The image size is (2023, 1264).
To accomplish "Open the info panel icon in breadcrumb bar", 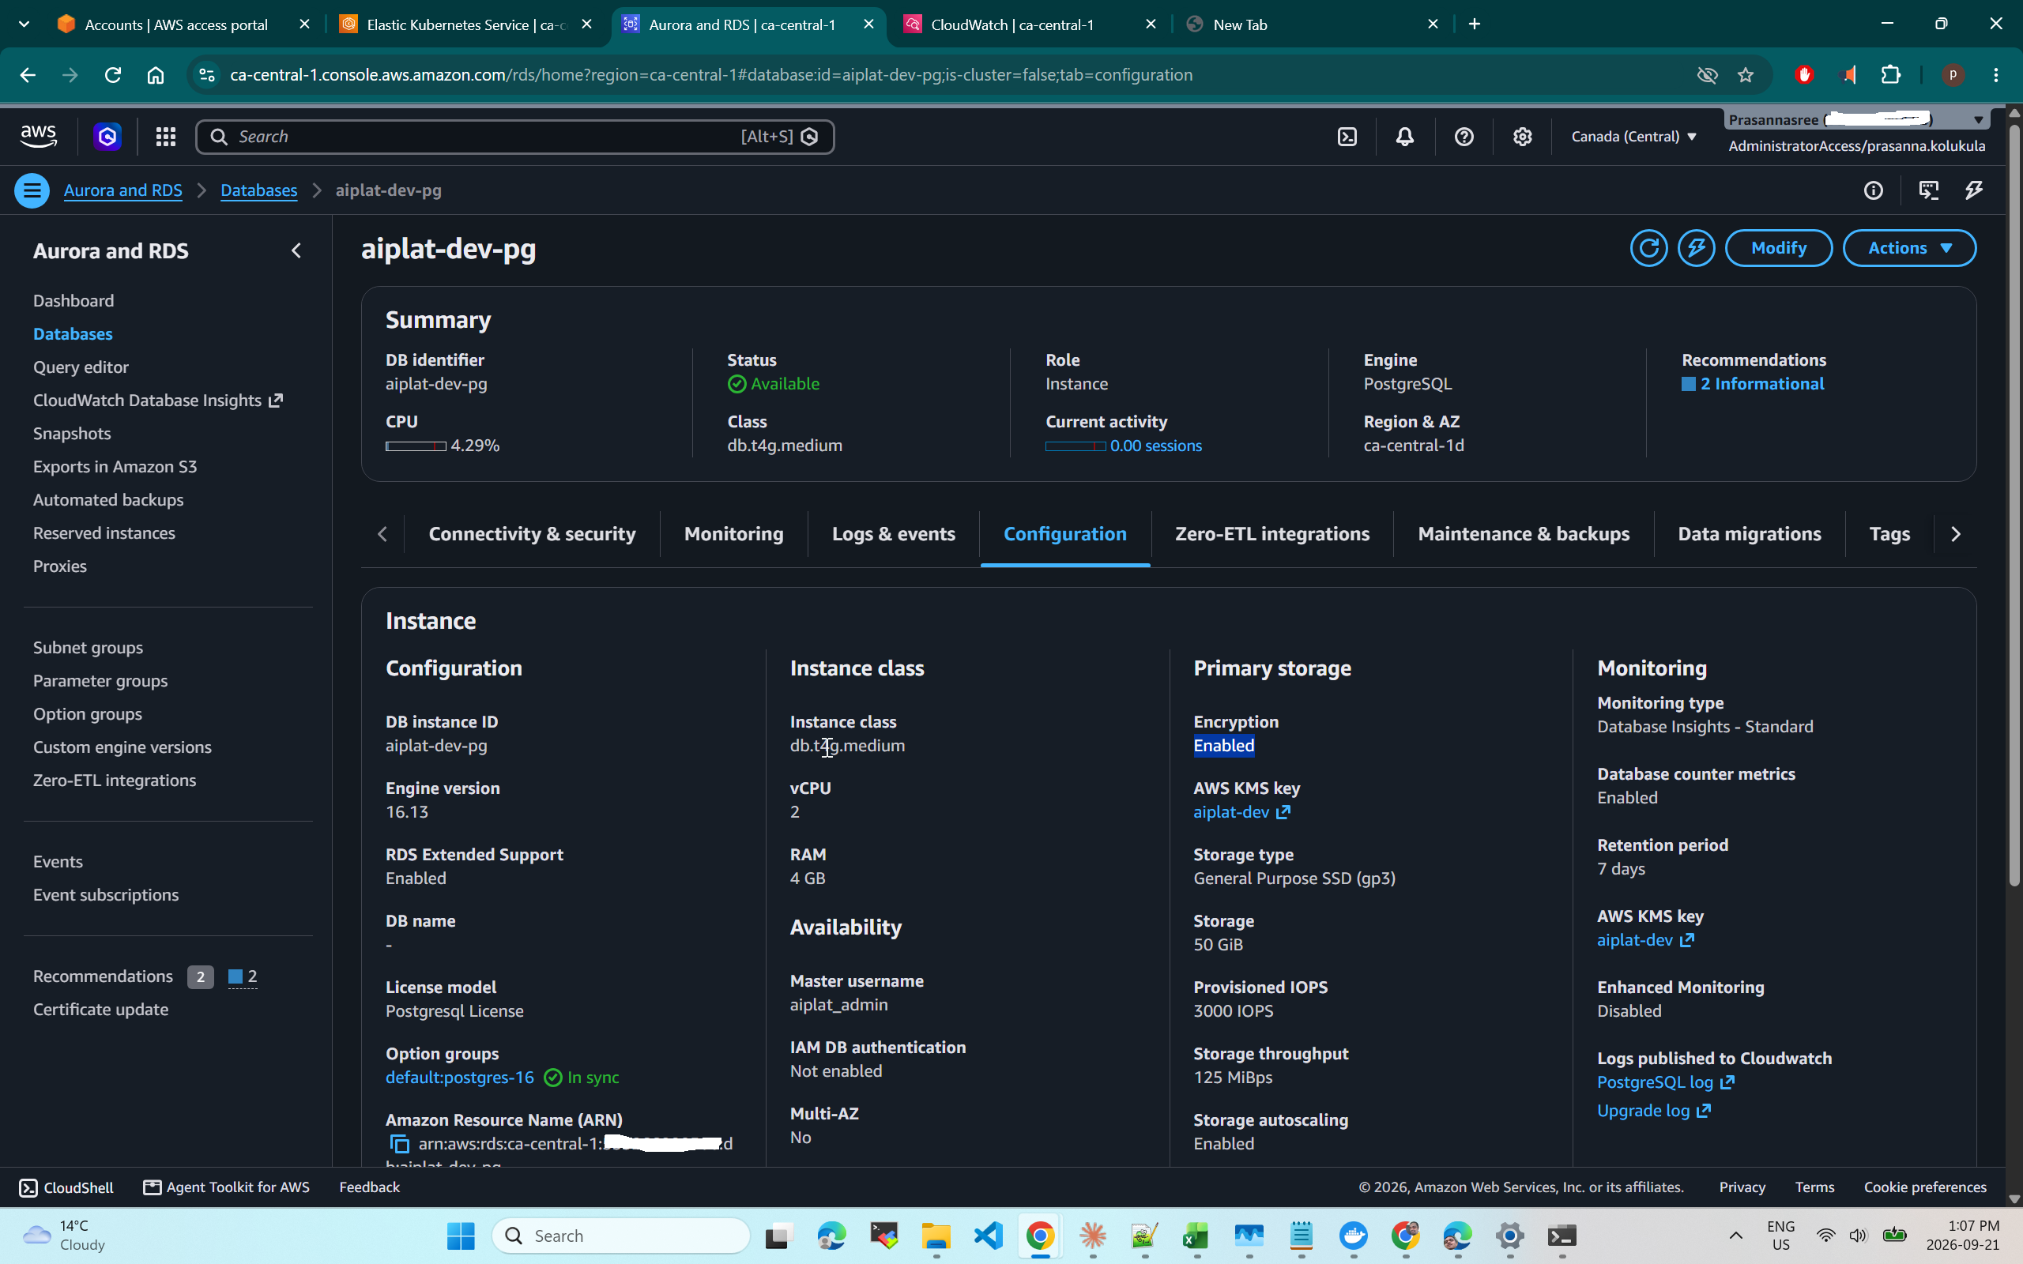I will (1874, 190).
